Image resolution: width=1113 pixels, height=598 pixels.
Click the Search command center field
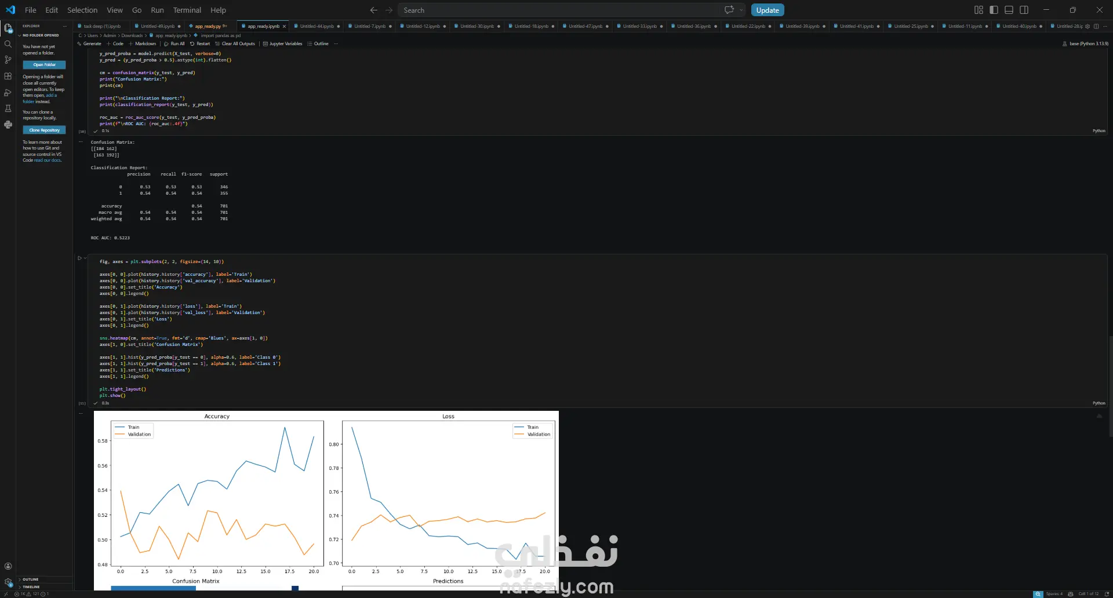560,10
